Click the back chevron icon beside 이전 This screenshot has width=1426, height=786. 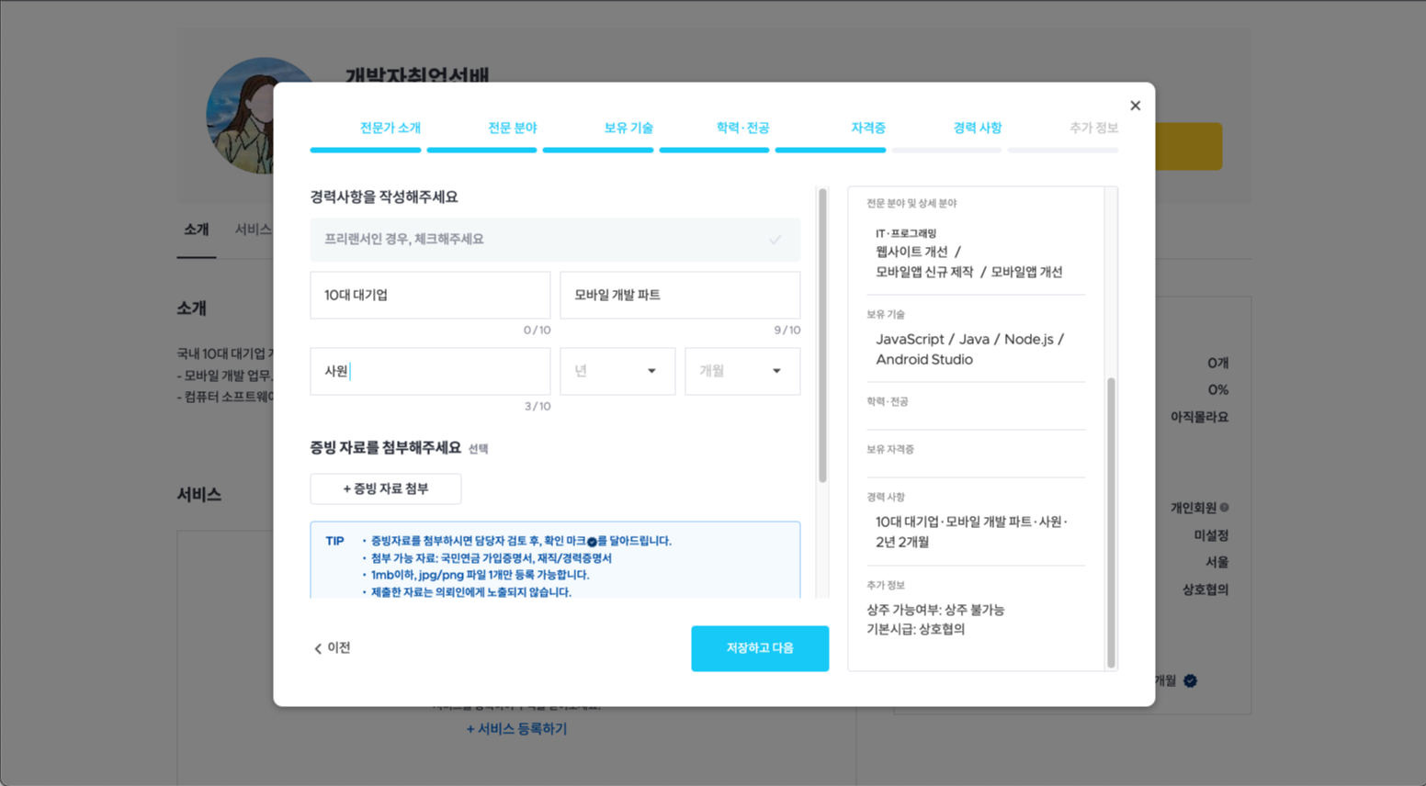318,648
